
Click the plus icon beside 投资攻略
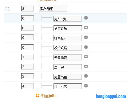tap(86, 47)
